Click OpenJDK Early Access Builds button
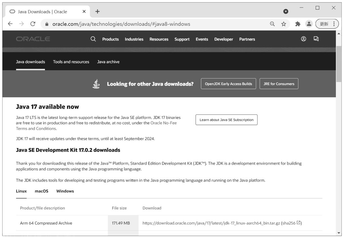The height and width of the screenshot is (238, 344). (228, 84)
